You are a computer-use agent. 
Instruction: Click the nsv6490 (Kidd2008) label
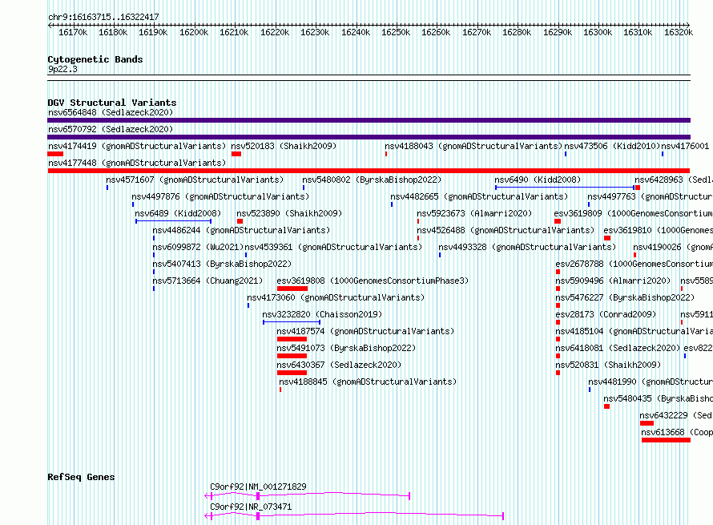click(x=538, y=180)
